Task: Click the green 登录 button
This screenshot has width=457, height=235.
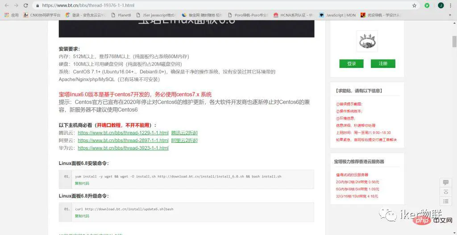Action: coord(351,63)
